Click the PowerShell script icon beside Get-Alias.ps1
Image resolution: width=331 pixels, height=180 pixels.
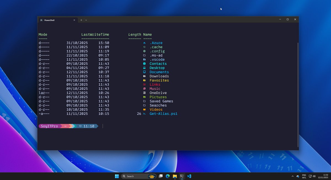(x=144, y=114)
